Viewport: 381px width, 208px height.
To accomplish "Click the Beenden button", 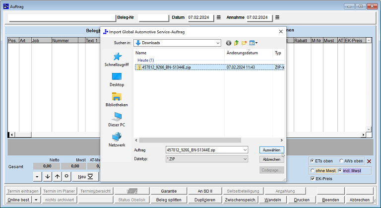I will pyautogui.click(x=330, y=200).
